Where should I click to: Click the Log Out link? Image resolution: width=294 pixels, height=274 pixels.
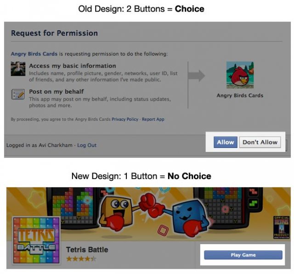pos(87,145)
